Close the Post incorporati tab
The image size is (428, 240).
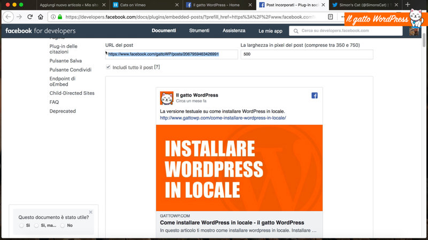coord(323,5)
